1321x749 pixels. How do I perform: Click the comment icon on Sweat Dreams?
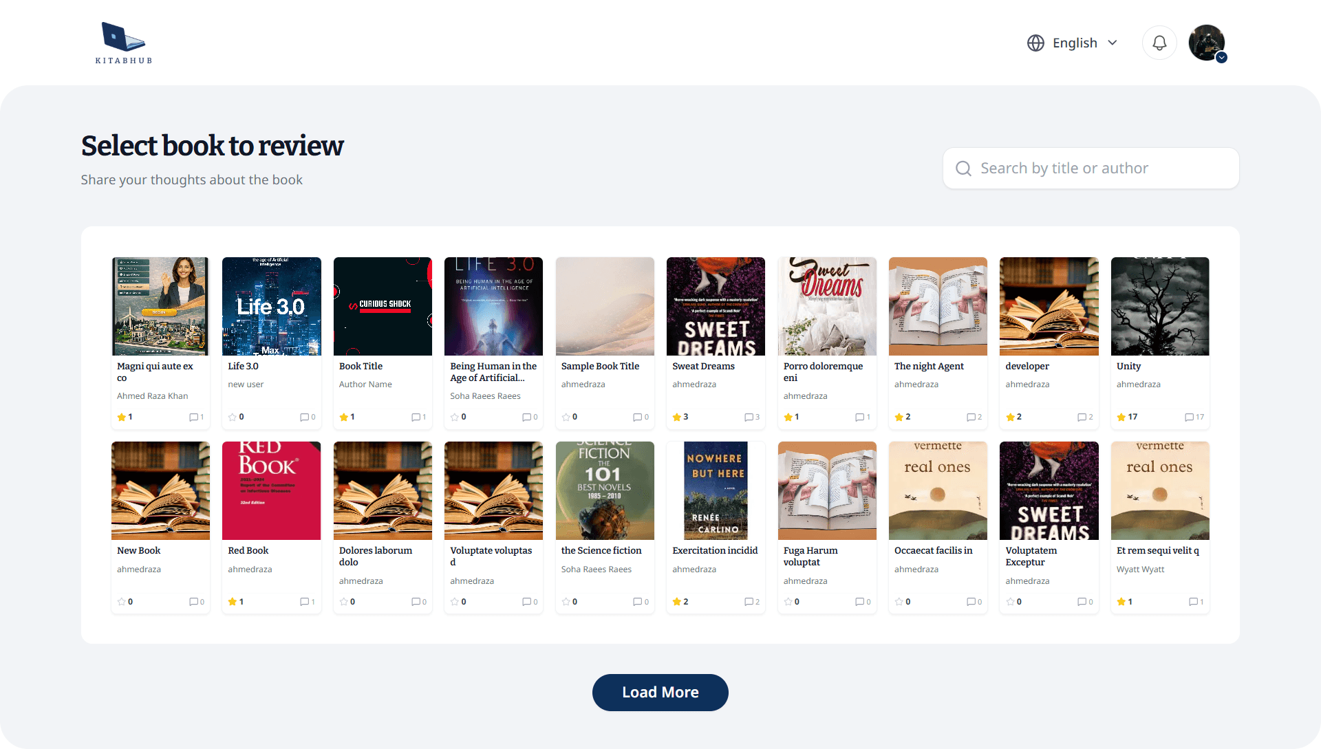pos(749,417)
